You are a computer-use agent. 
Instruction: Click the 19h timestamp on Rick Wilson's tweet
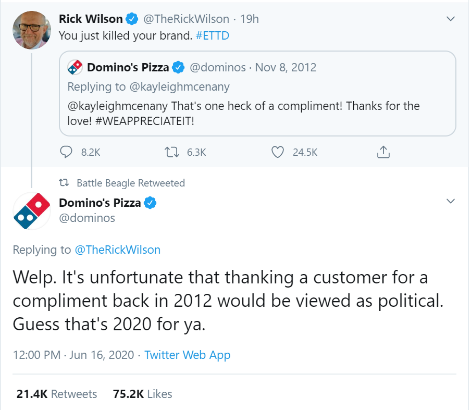pyautogui.click(x=249, y=19)
